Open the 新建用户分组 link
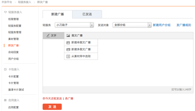The width and height of the screenshot is (195, 111). (x=162, y=25)
